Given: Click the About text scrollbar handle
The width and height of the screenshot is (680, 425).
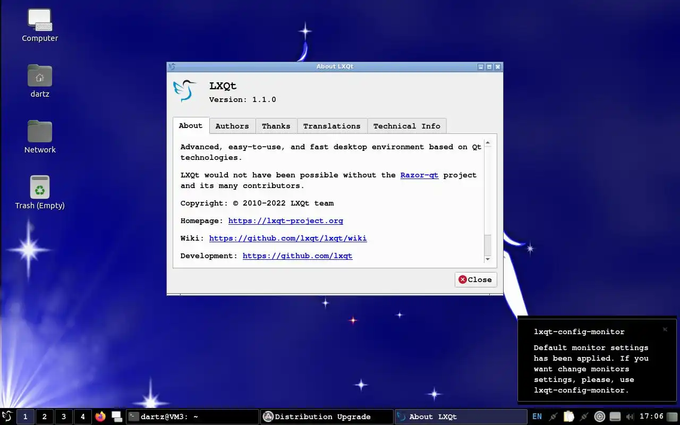Looking at the screenshot, I should tap(488, 245).
